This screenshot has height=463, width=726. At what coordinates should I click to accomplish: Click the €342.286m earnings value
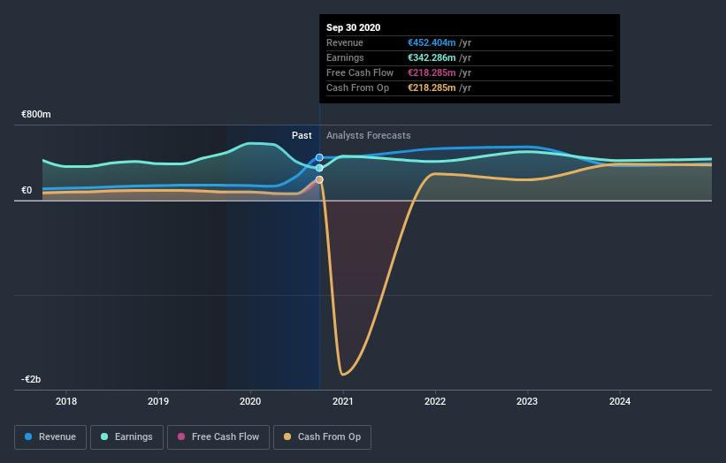coord(432,57)
